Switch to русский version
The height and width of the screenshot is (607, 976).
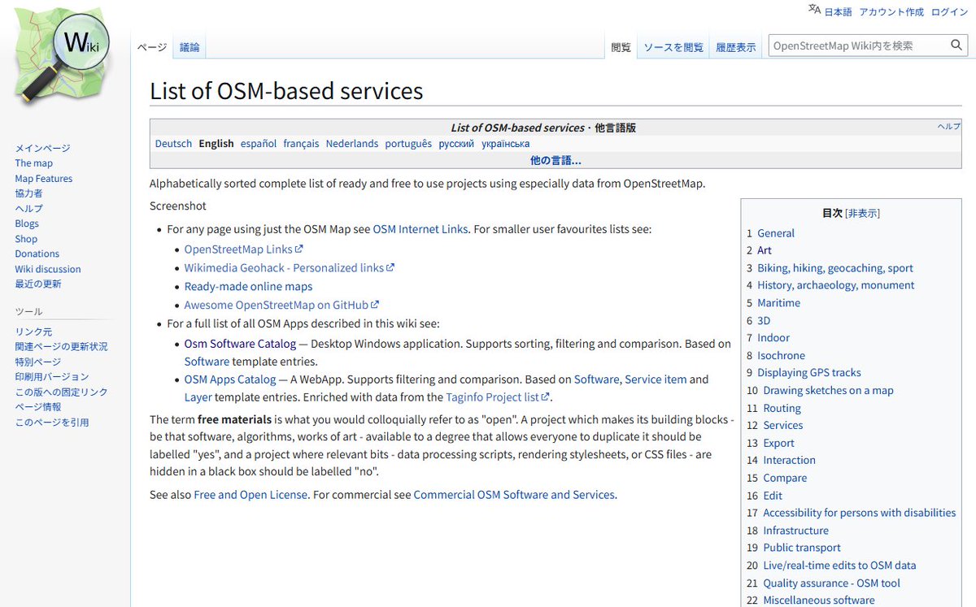pos(456,144)
